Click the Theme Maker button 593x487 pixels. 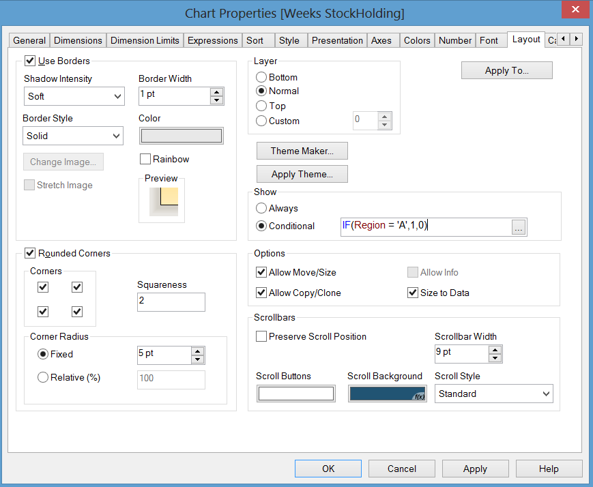(302, 151)
